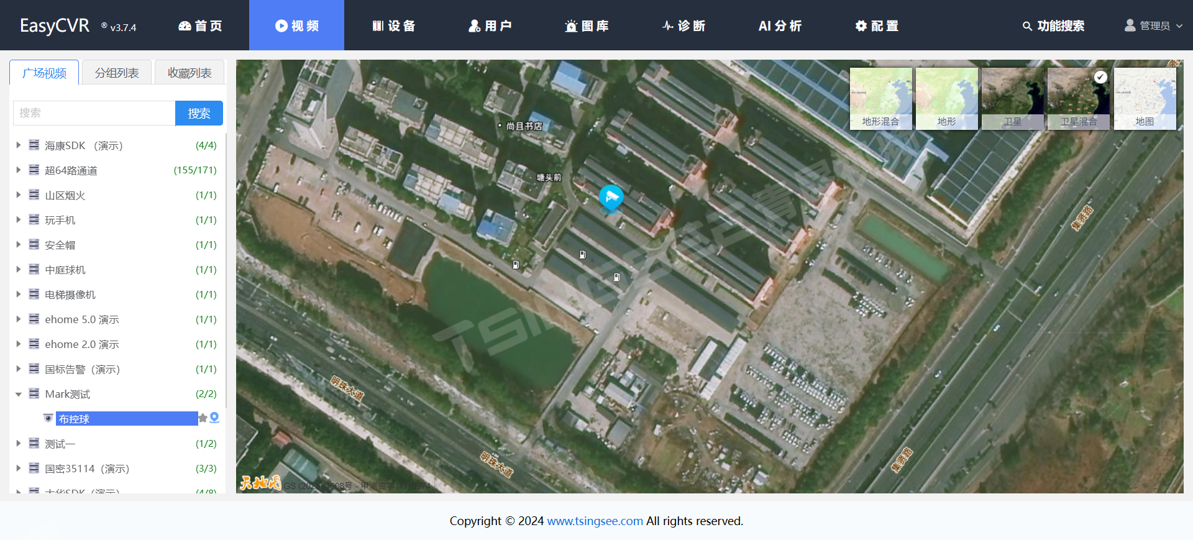The height and width of the screenshot is (540, 1193).
Task: Click the favorite star beside 布控球
Action: coord(203,418)
